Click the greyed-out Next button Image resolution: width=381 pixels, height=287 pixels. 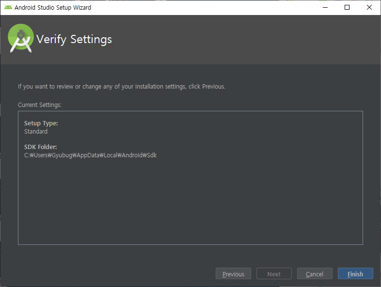274,273
